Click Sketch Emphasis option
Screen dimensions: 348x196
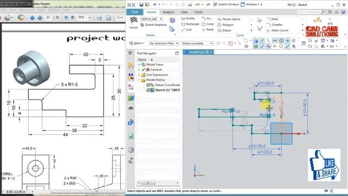click(x=154, y=25)
